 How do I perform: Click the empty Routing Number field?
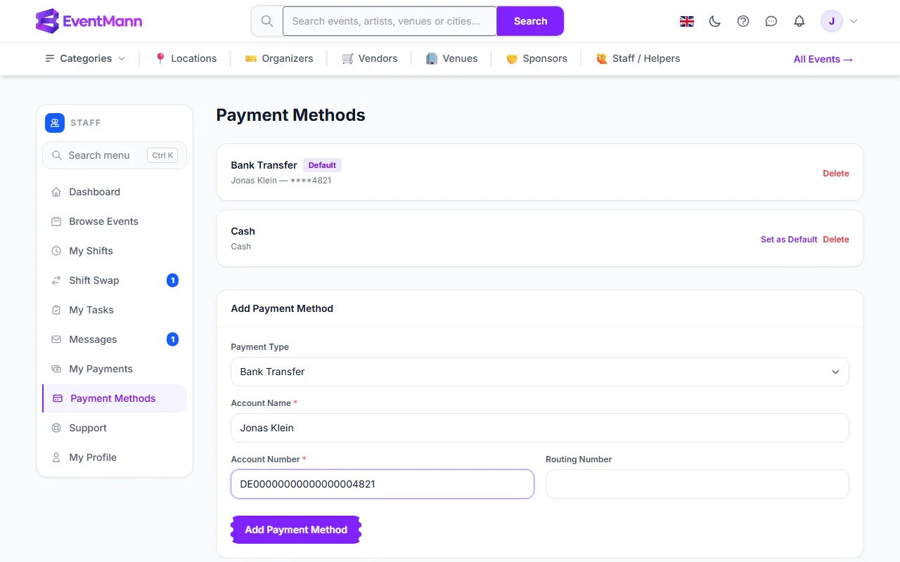(x=697, y=484)
